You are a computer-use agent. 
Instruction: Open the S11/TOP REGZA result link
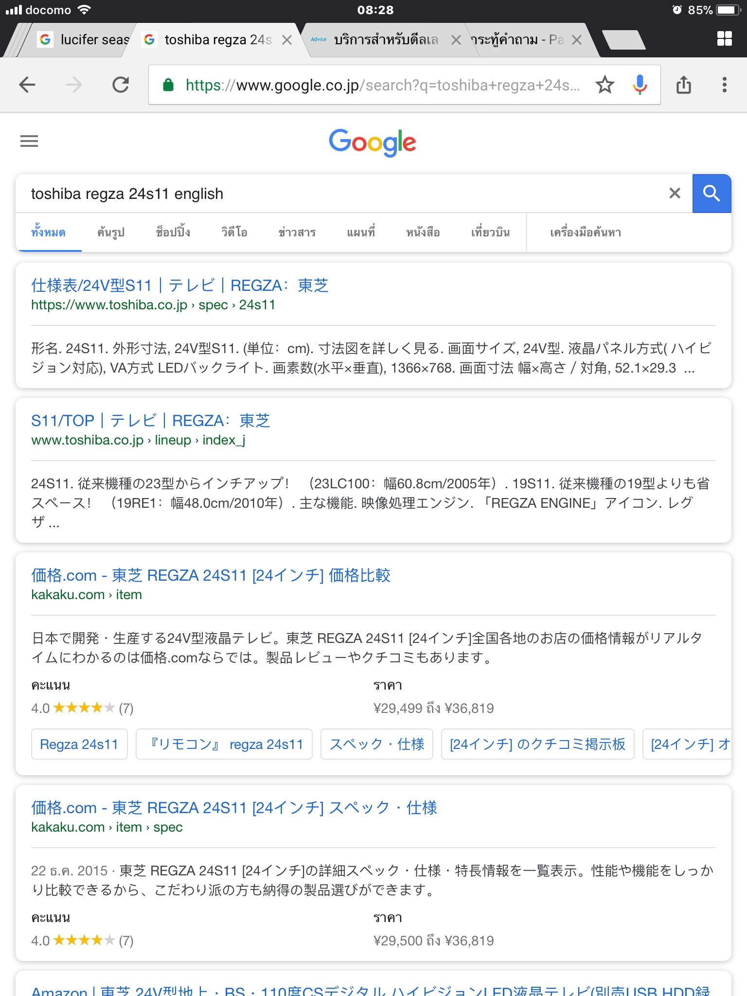click(x=150, y=421)
